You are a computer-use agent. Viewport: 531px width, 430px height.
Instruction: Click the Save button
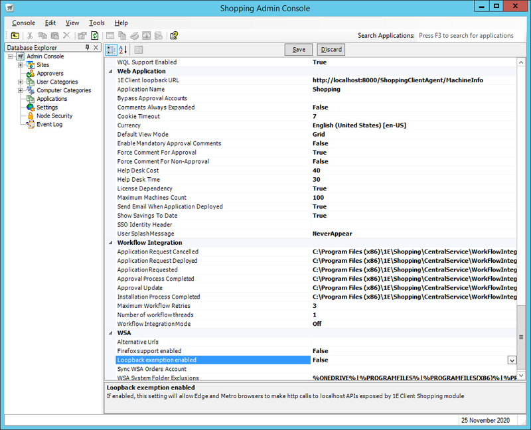(x=299, y=50)
